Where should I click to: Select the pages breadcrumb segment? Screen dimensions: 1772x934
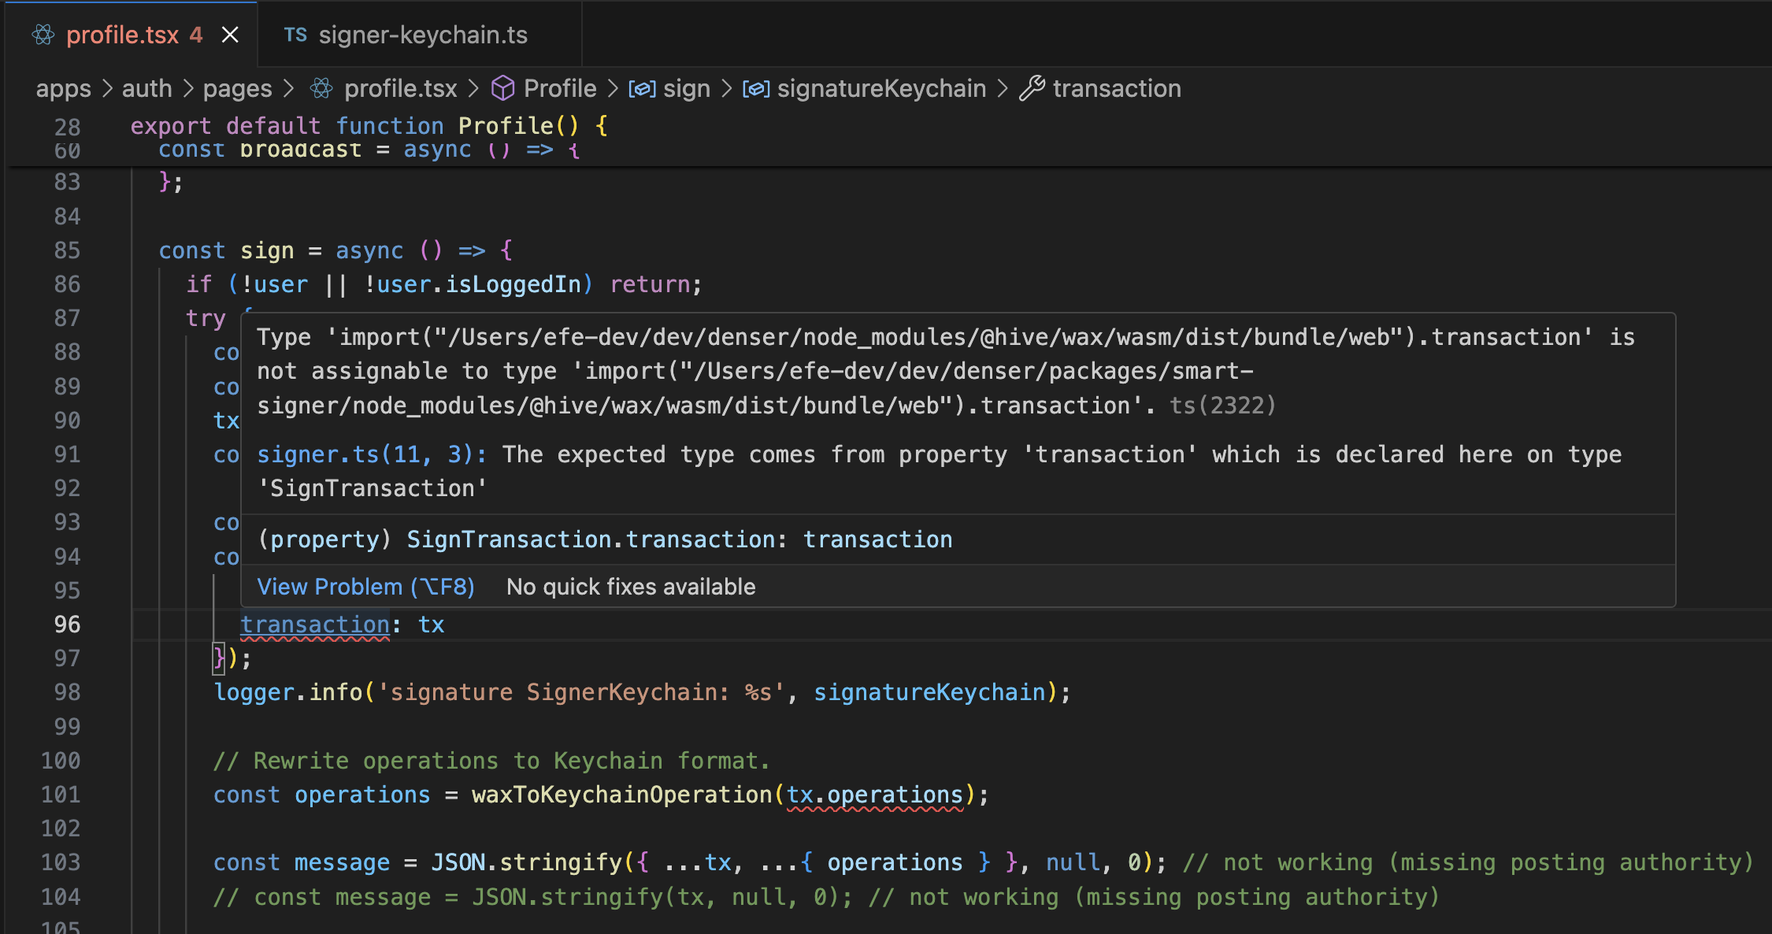click(237, 88)
